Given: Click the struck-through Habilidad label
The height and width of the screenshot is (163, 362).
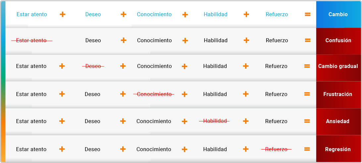Looking at the screenshot, I should [215, 121].
